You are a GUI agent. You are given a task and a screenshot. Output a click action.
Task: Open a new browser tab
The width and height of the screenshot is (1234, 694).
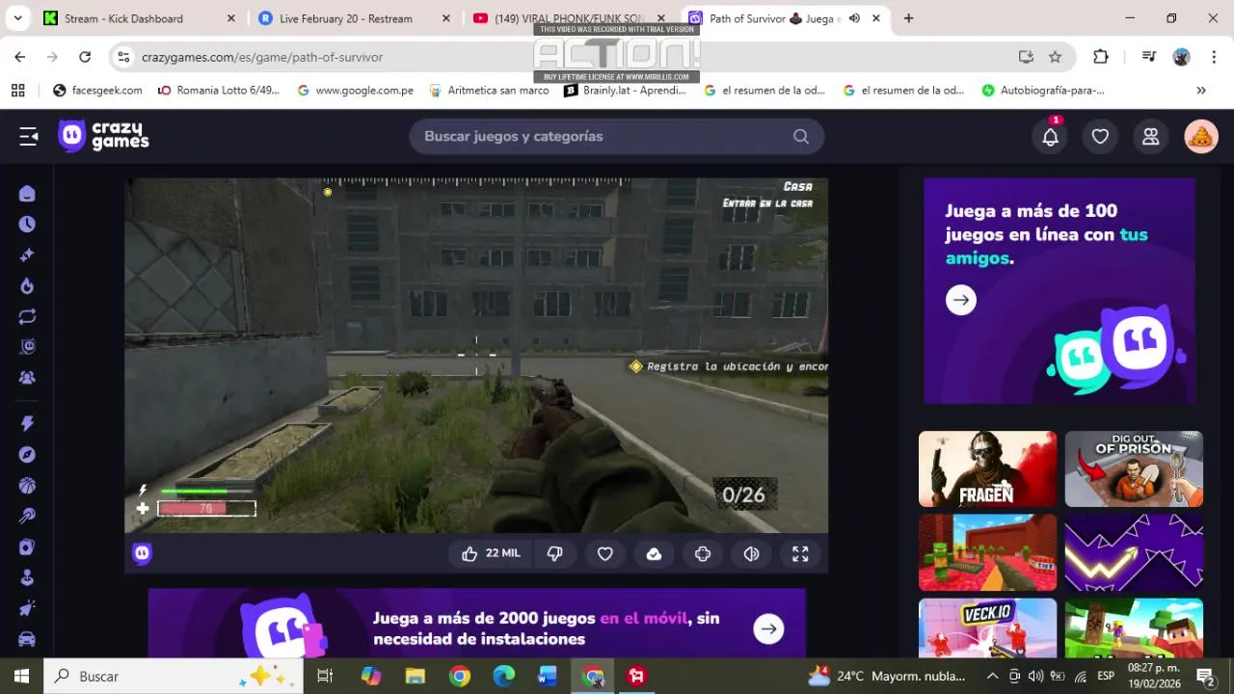point(908,18)
